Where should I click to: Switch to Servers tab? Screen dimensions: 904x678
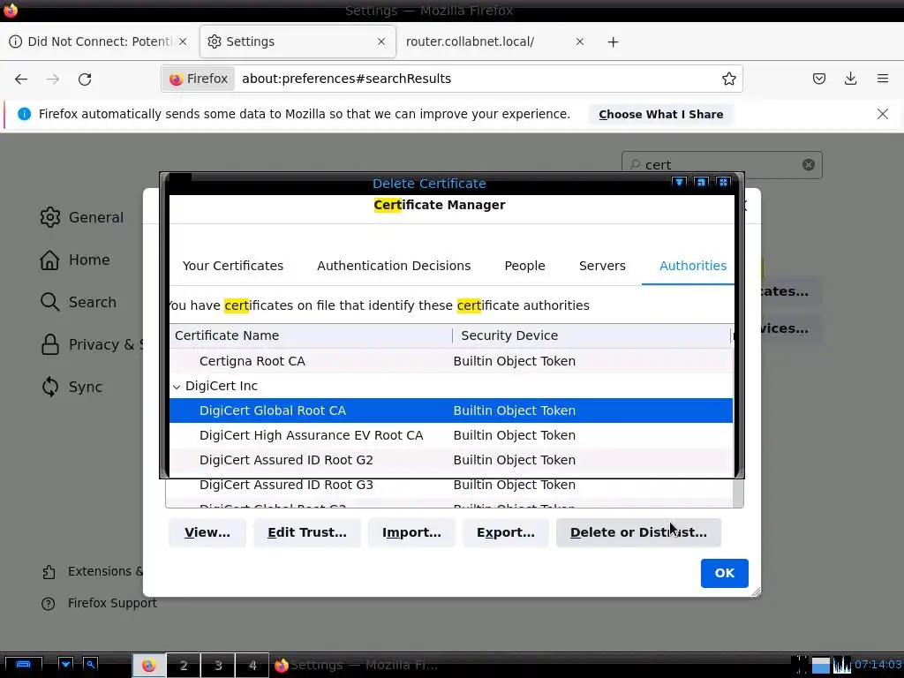(x=602, y=266)
